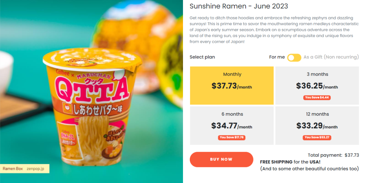Screen dimensions: 366x183
Task: Click the You Save $17.76 badge
Action: pyautogui.click(x=232, y=138)
